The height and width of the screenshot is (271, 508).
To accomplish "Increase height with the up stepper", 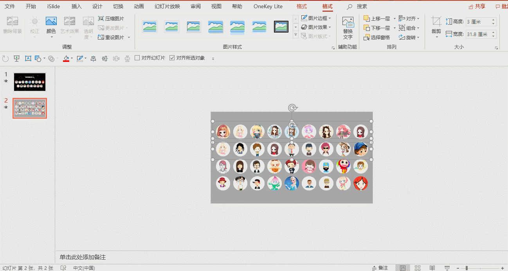I will tap(494, 20).
